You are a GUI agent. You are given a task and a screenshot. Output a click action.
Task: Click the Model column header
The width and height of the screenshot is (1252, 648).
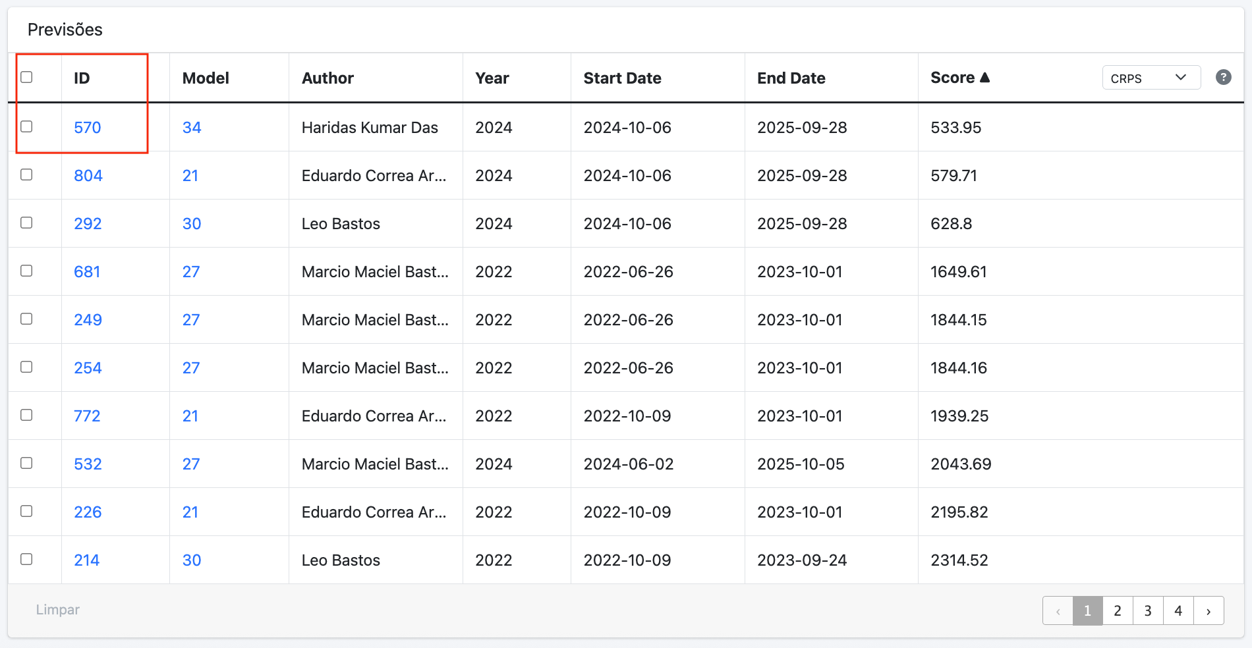pos(206,78)
